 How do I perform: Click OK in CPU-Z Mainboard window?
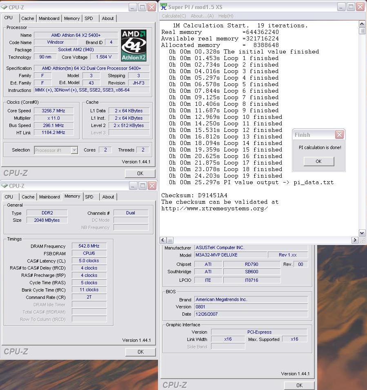coord(299,385)
